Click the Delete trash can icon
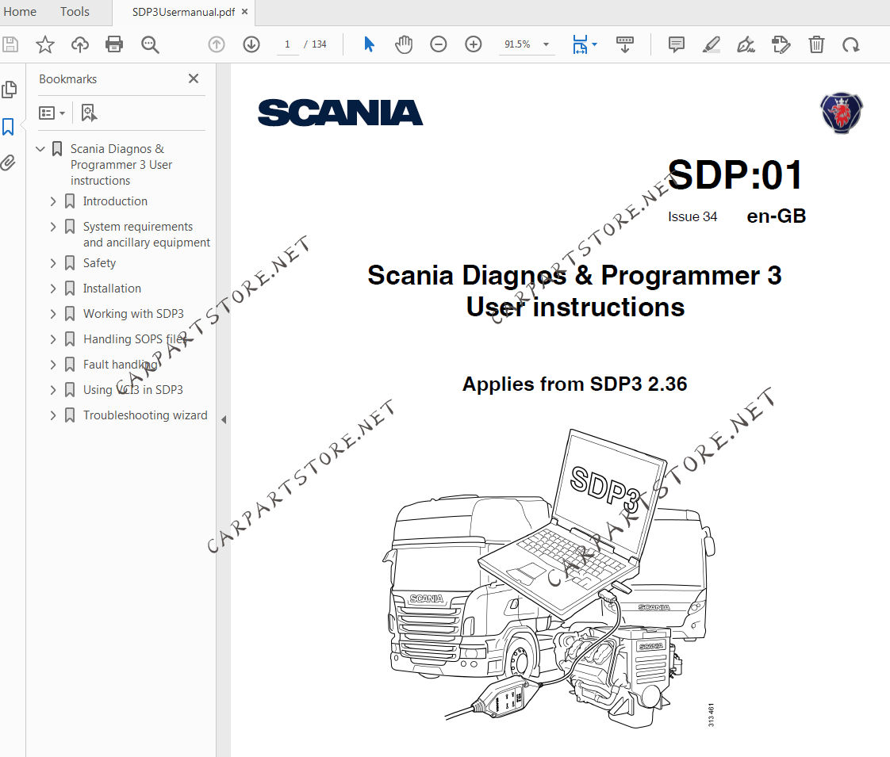890x757 pixels. coord(816,44)
